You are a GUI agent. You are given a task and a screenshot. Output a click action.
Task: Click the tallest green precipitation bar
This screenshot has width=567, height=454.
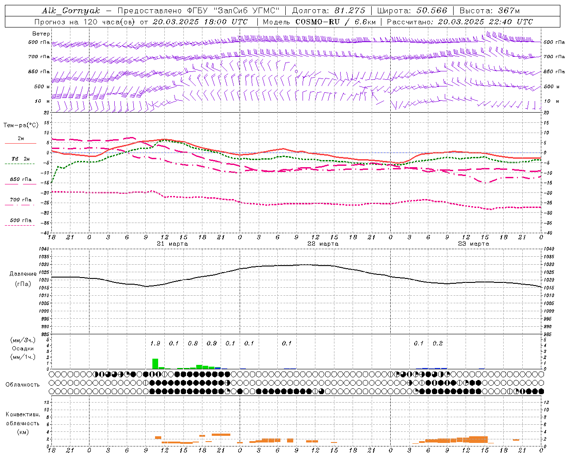click(155, 364)
